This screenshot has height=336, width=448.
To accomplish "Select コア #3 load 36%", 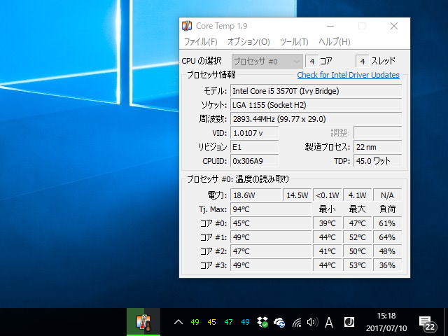I will [387, 265].
